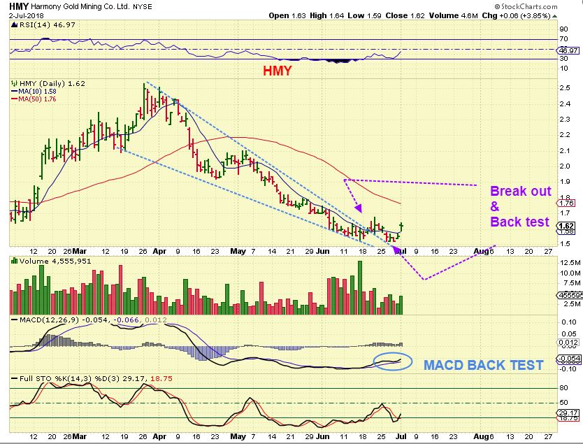
Task: Click 'May' on the price panel date axis
Action: pyautogui.click(x=238, y=251)
